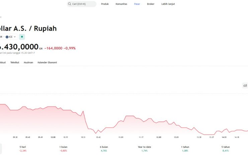Select the 5 hari time range

[23, 149]
